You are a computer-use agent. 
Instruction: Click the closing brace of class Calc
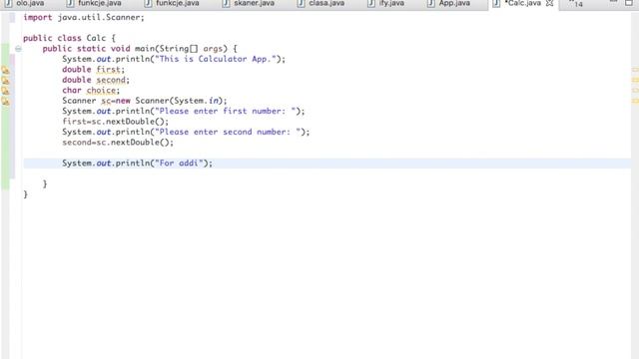pos(26,194)
